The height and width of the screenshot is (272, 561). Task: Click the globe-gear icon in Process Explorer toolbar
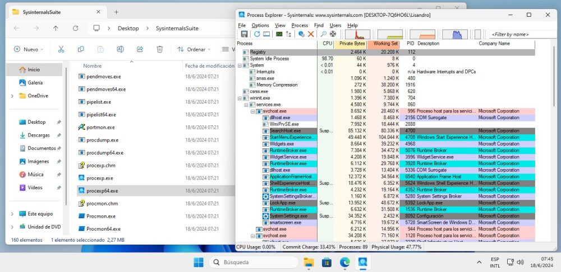[x=302, y=34]
